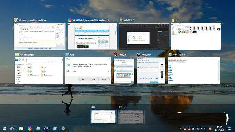Switch to the QQ chat thumbnail with penguin icon
Screen dimensions: 235x132
coord(124,70)
